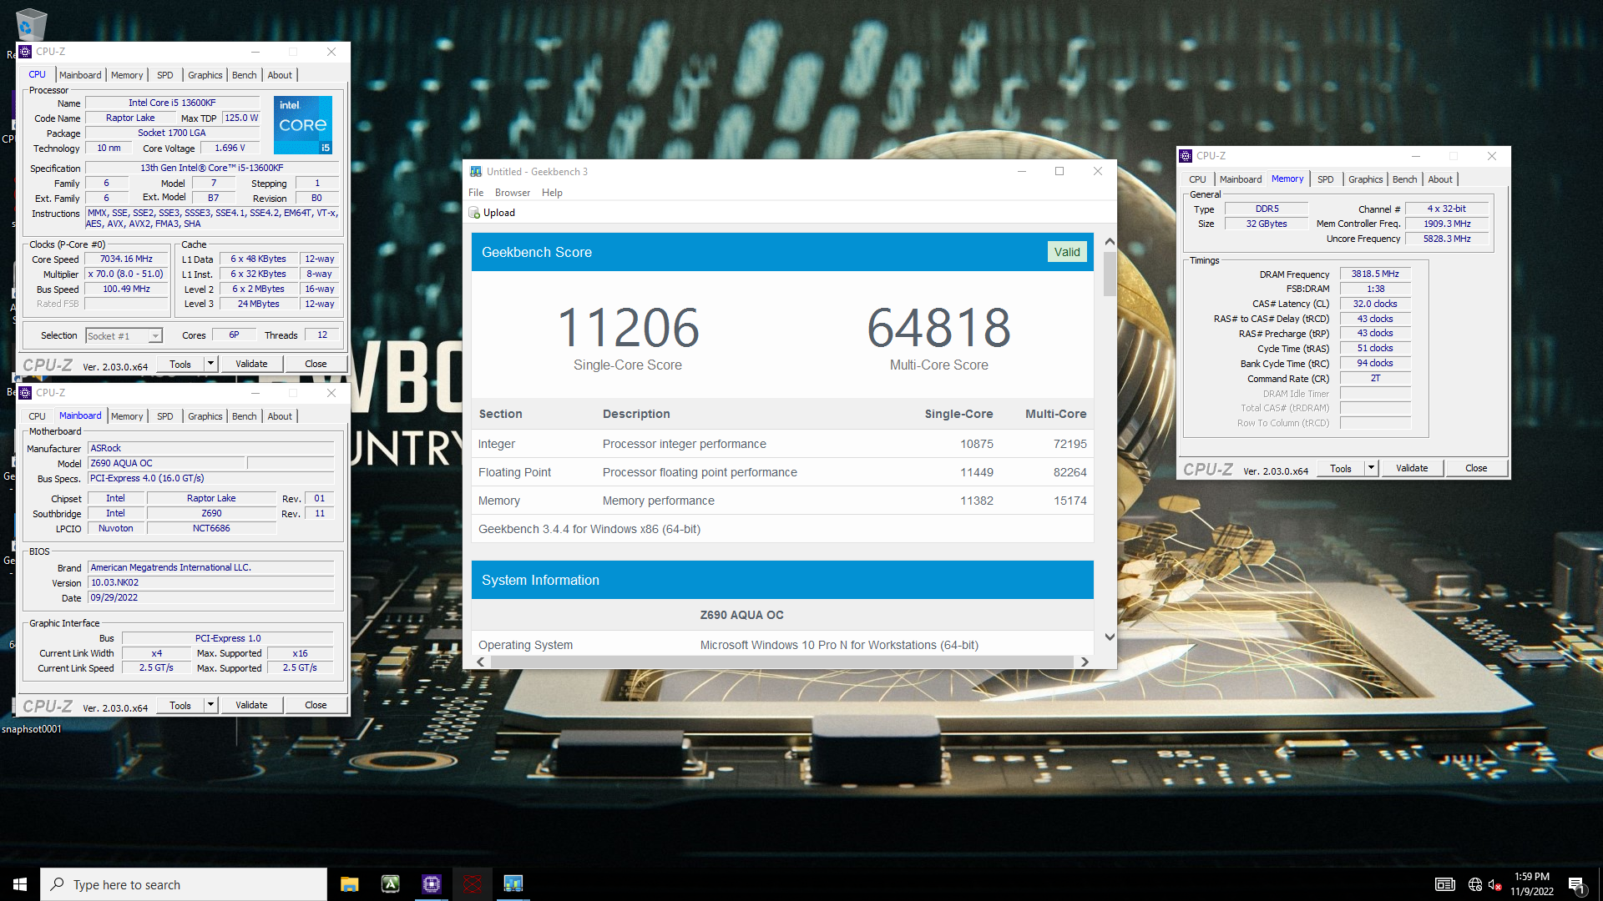The width and height of the screenshot is (1603, 901).
Task: Click the network globe tray icon
Action: pyautogui.click(x=1475, y=884)
